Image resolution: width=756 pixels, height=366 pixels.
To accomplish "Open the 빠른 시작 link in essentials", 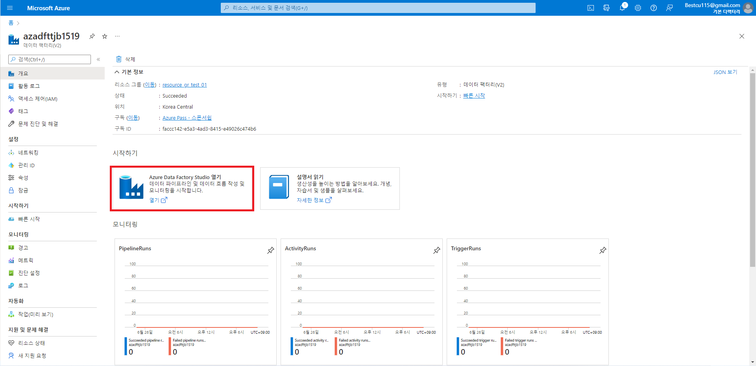I will [474, 96].
